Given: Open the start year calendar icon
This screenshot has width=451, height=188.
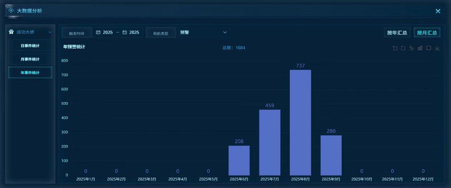Looking at the screenshot, I should [98, 32].
